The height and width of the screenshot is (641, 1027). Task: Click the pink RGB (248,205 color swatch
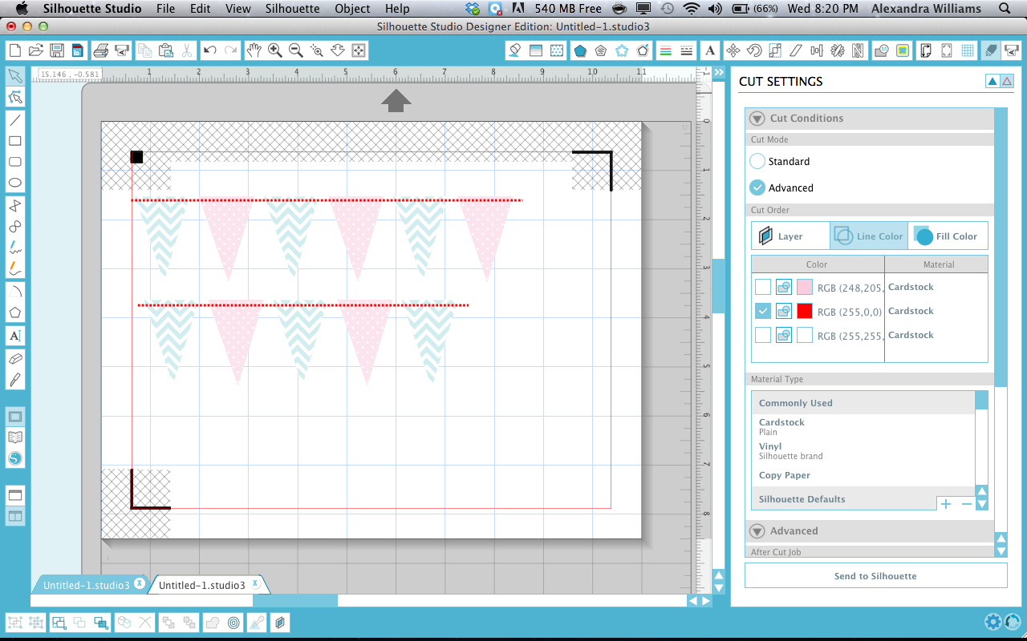[804, 287]
